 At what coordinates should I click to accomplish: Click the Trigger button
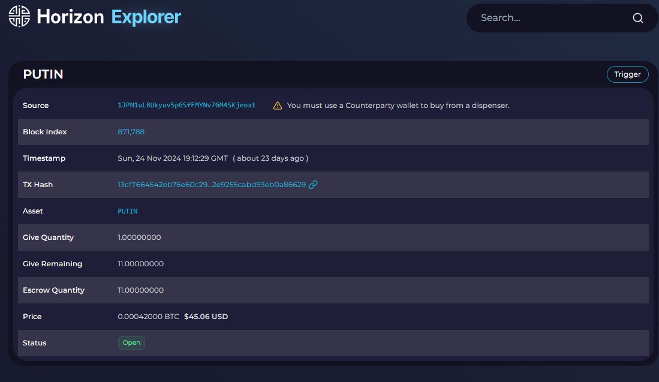[x=627, y=74]
